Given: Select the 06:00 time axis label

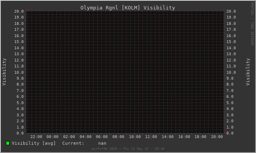Looking at the screenshot, I should [102, 137].
